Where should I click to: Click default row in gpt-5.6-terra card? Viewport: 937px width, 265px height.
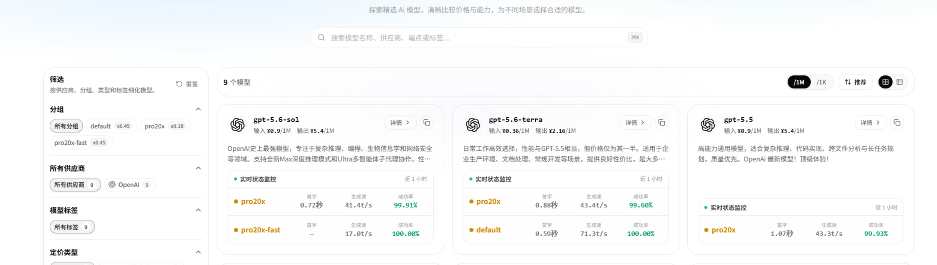click(566, 230)
